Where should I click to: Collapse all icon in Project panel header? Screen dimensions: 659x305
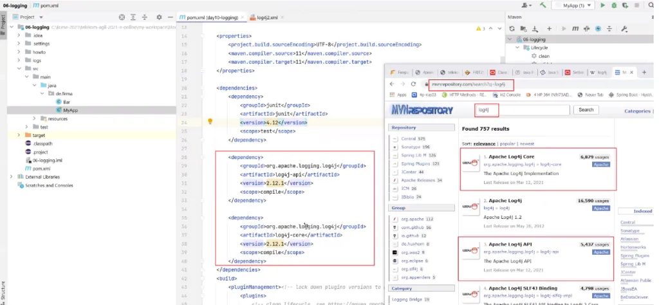pos(145,17)
